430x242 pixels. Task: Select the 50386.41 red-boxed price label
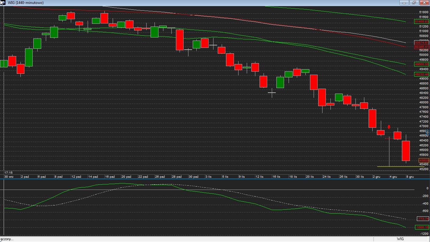[x=421, y=47]
